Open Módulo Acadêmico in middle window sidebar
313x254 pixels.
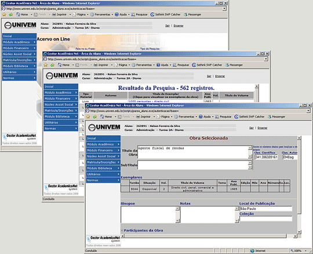click(61, 92)
